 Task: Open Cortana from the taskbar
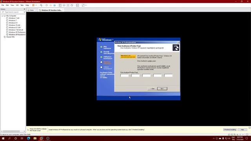[16, 138]
